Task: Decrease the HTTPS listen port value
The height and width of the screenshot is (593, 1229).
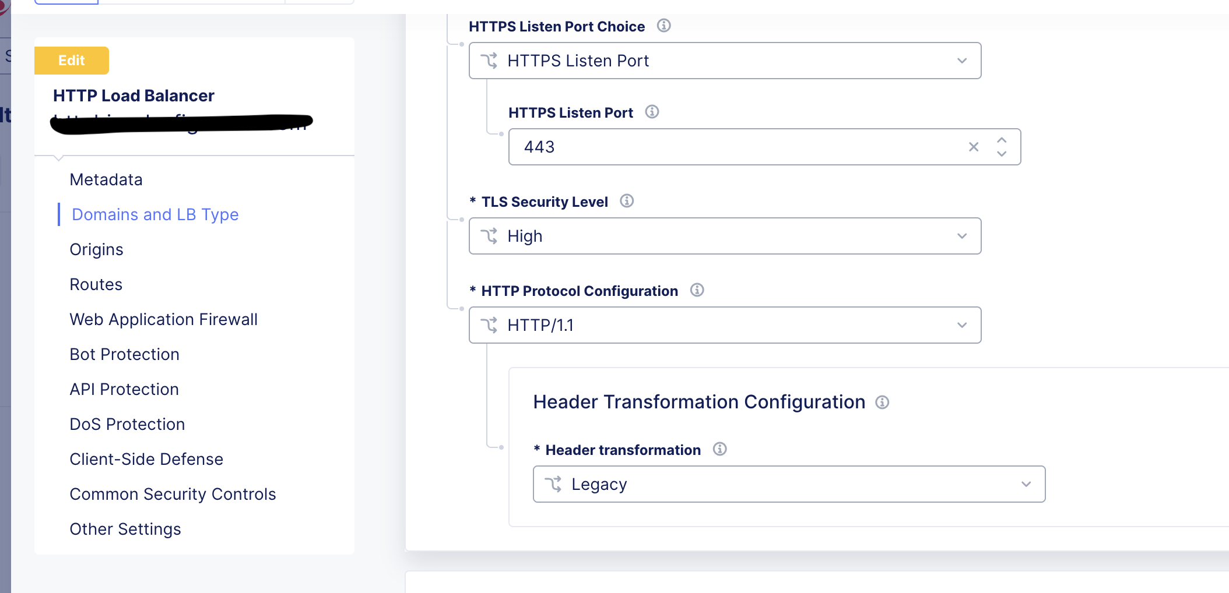Action: click(1002, 154)
